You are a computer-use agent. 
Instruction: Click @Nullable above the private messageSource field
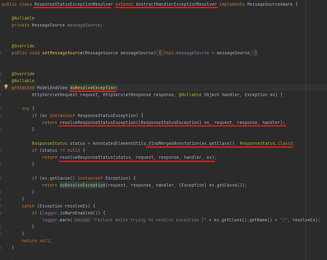pos(23,18)
